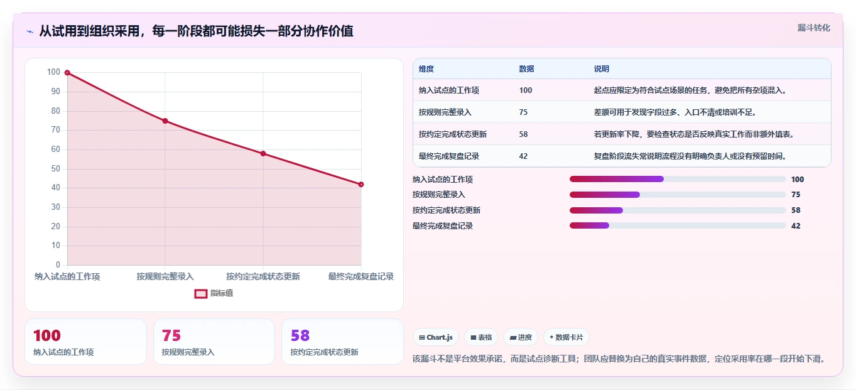Click description starting 差额可用于发现字段过多
Image resolution: width=856 pixels, height=390 pixels.
coord(675,112)
